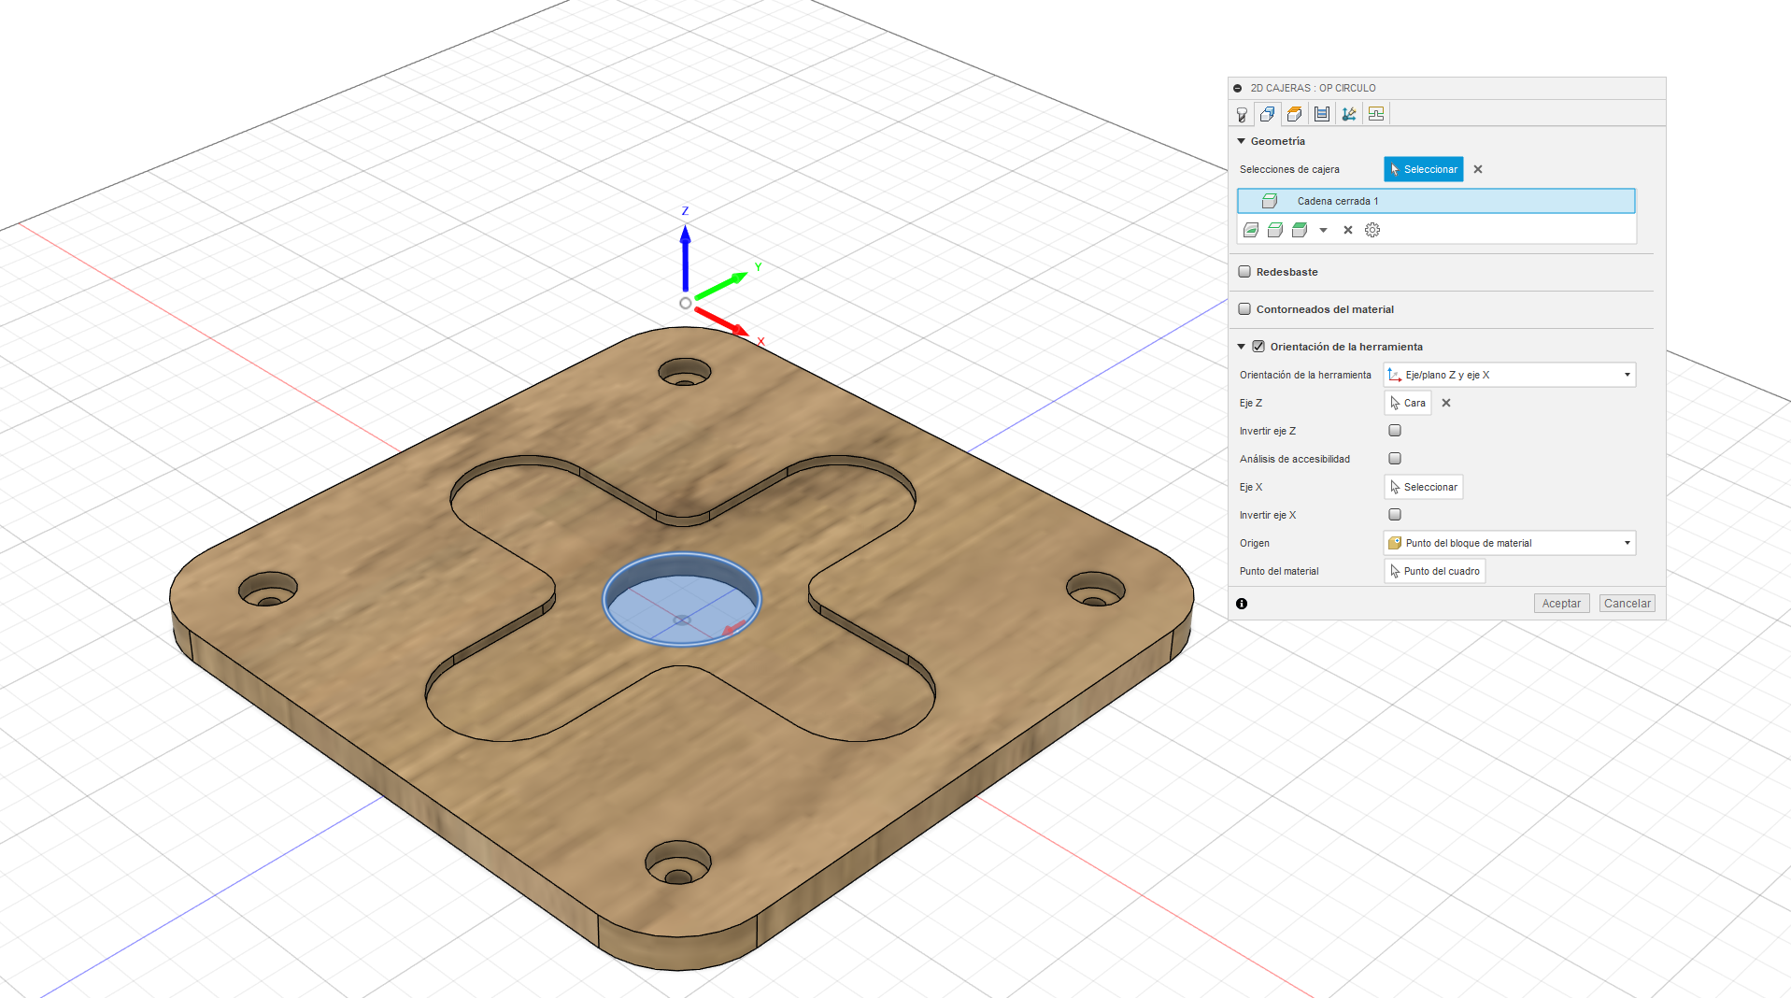Toggle Invertir eje X checkbox
Viewport: 1791px width, 998px height.
click(1395, 515)
